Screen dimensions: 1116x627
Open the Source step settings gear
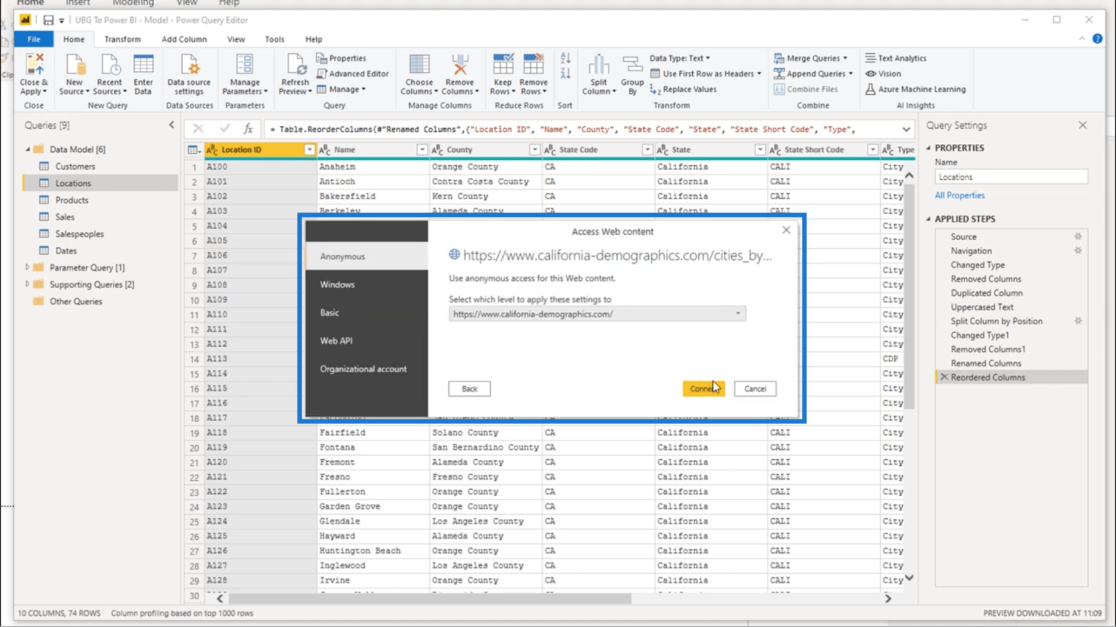1078,236
